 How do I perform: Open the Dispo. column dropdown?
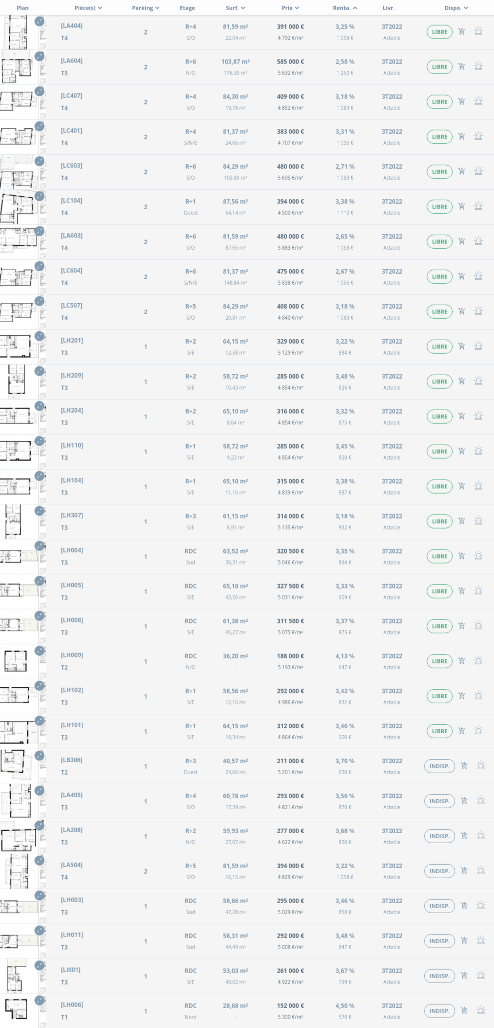[456, 8]
